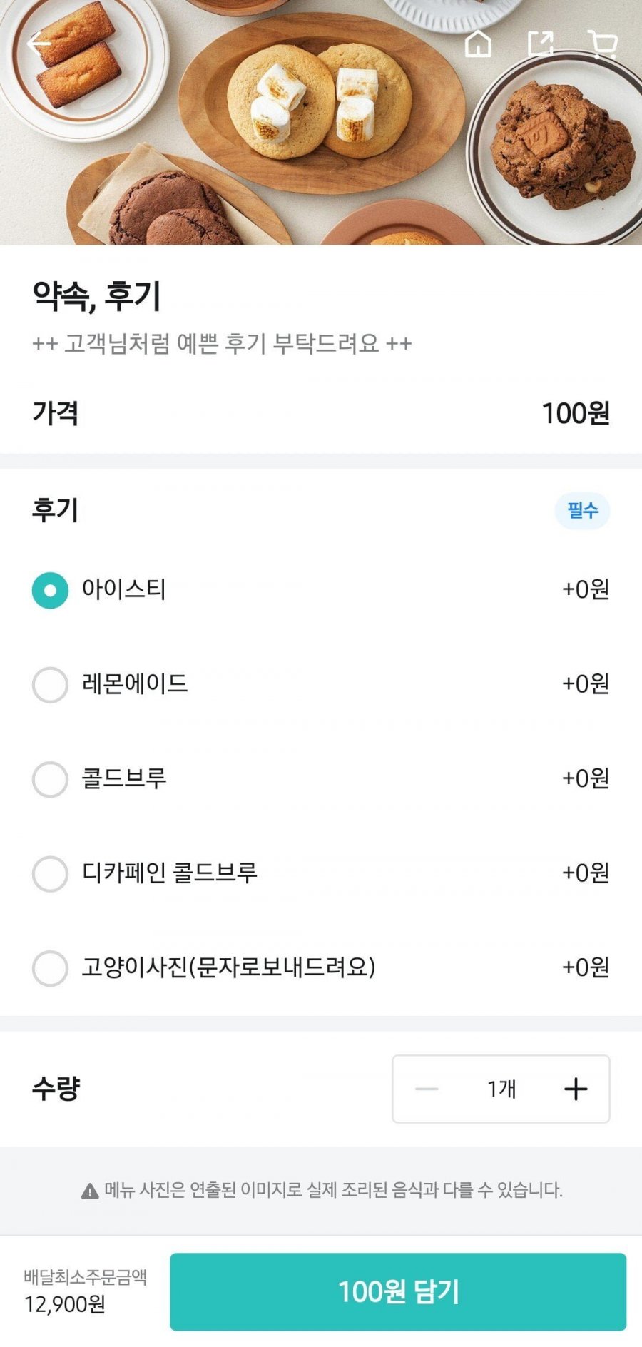Tap the 후기 section header
Viewport: 642px width, 1347px height.
pyautogui.click(x=55, y=510)
